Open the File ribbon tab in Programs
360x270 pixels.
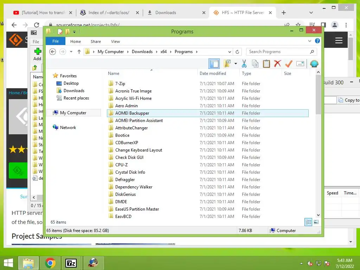(55, 41)
